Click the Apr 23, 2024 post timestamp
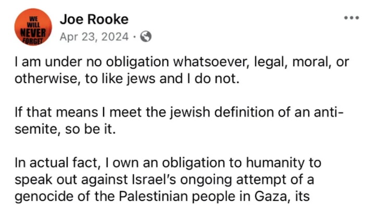The width and height of the screenshot is (375, 205). pos(94,37)
